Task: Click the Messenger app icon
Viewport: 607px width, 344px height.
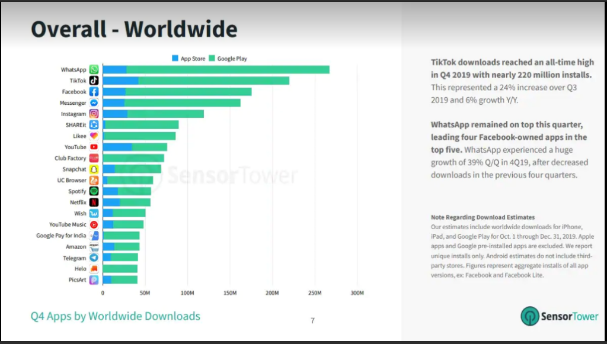Action: pyautogui.click(x=94, y=103)
